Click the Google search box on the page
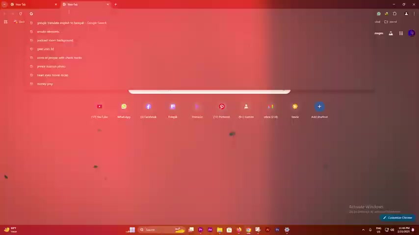The height and width of the screenshot is (235, 419). [x=209, y=91]
